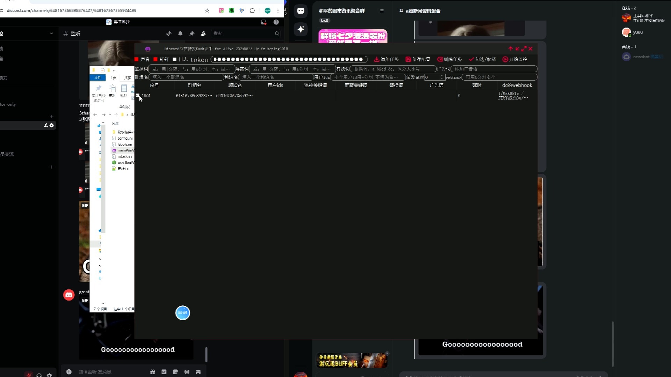Toggle the white checkbox before token label
This screenshot has width=671, height=377.
(x=175, y=59)
